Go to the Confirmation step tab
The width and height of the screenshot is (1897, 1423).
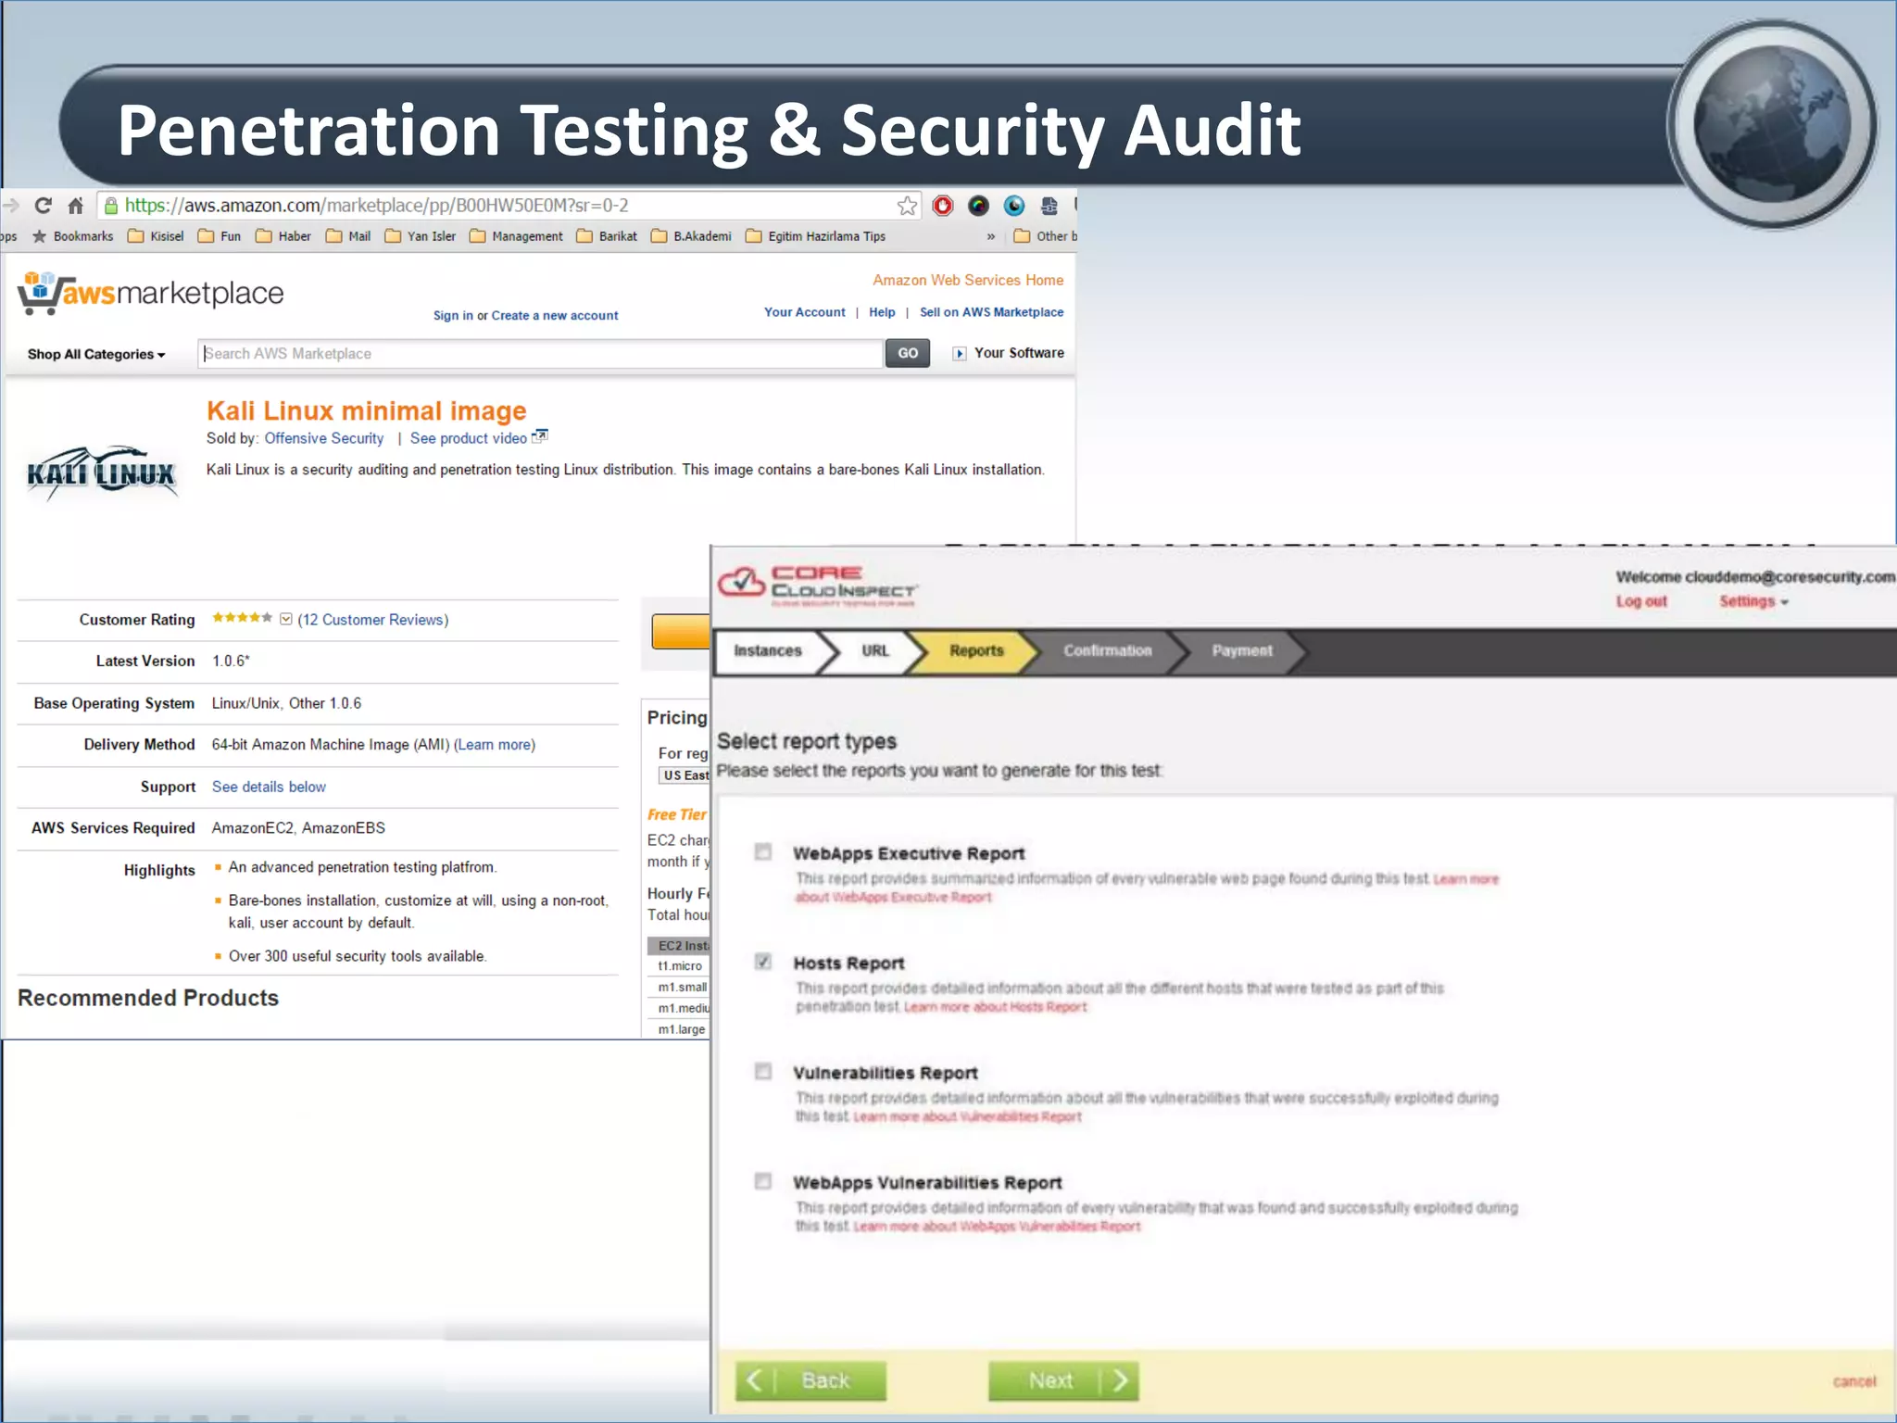tap(1107, 650)
